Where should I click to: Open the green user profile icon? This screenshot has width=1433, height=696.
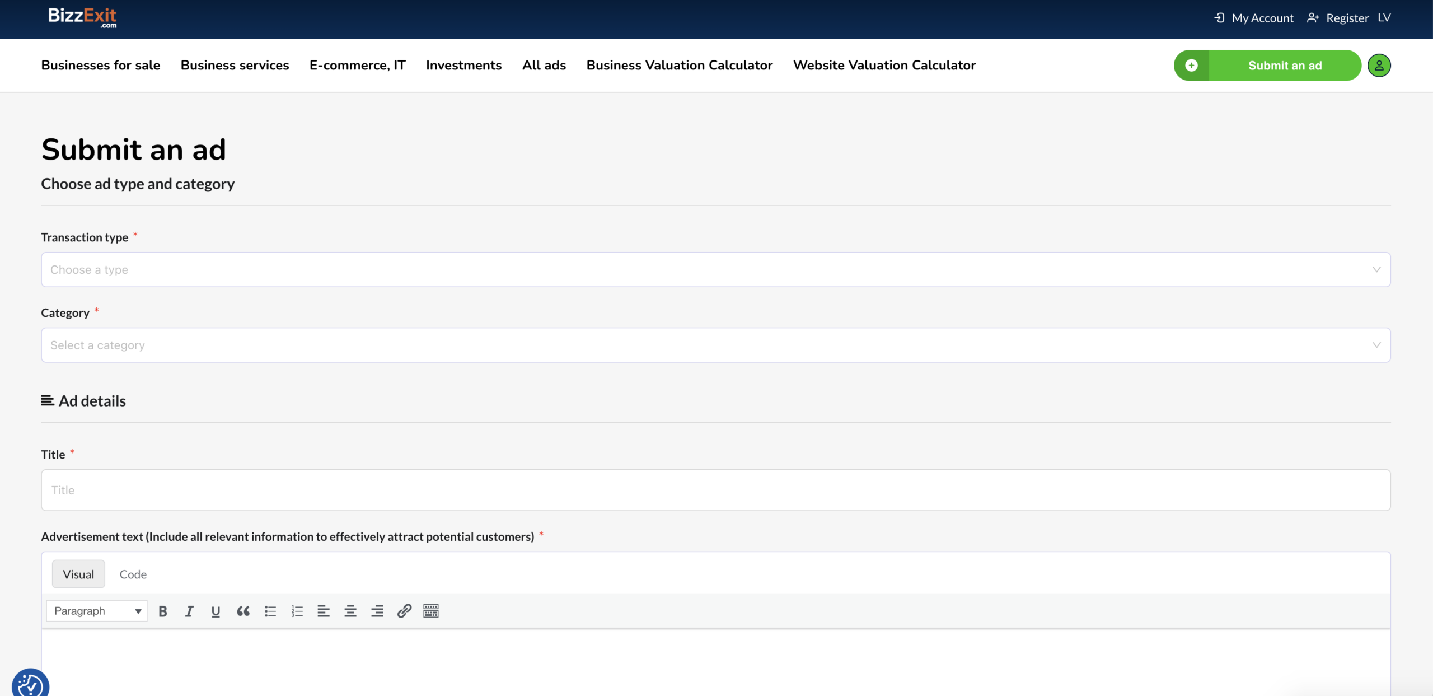(x=1379, y=66)
